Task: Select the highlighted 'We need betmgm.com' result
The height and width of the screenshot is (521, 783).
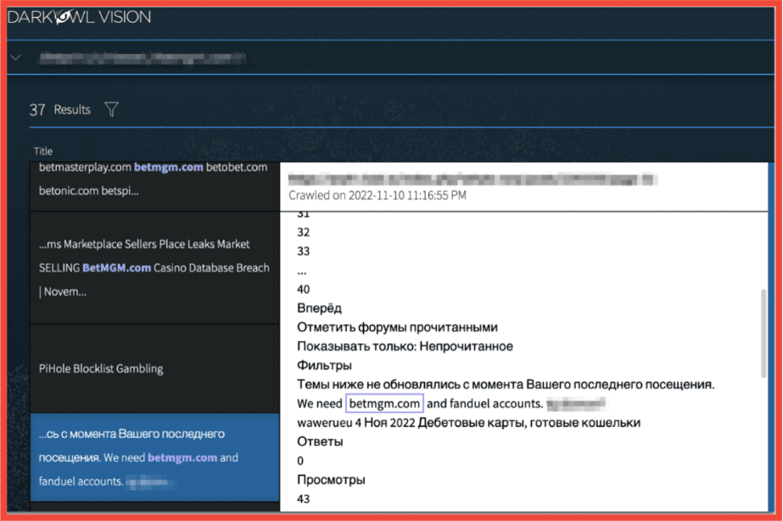Action: point(154,457)
